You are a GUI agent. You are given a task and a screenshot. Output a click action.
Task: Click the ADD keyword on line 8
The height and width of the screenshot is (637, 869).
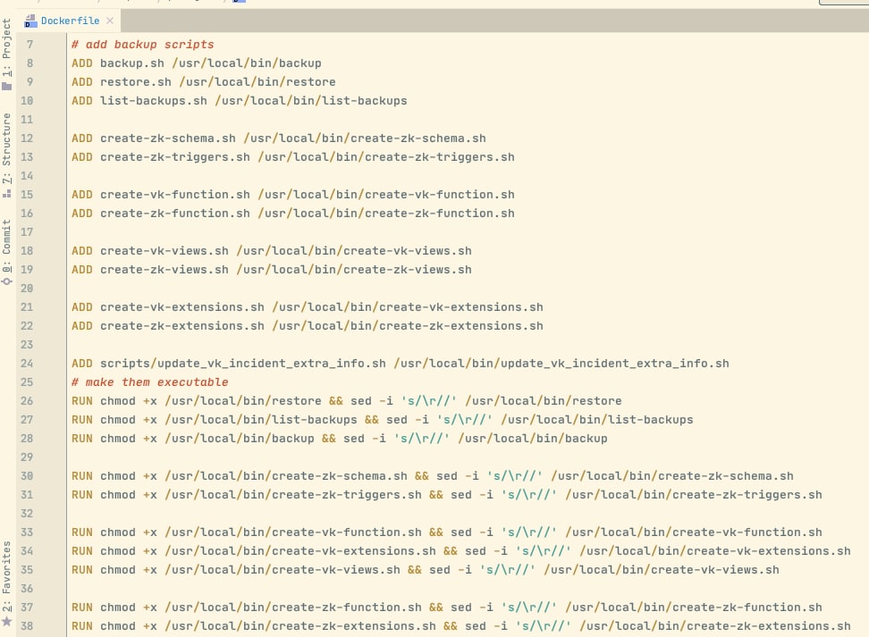(82, 63)
